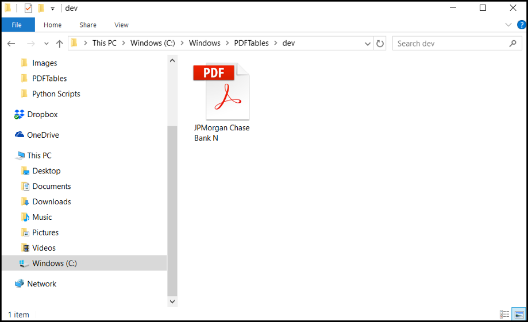This screenshot has width=528, height=322.
Task: Click the Back navigation arrow
Action: pos(11,44)
